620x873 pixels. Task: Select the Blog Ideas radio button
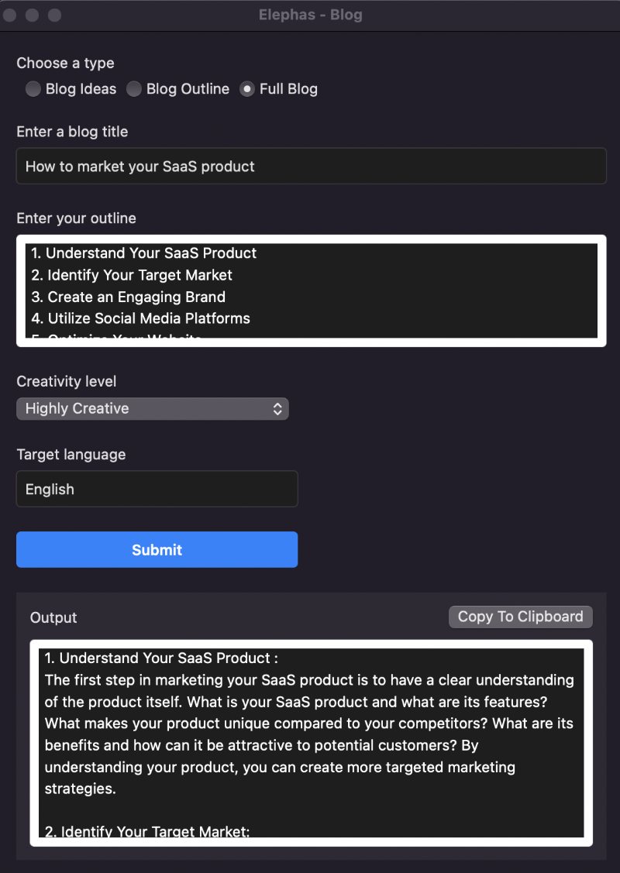pyautogui.click(x=33, y=89)
